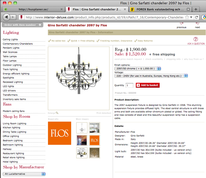Open the finish options dropdown
The width and height of the screenshot is (206, 178).
pos(138,69)
